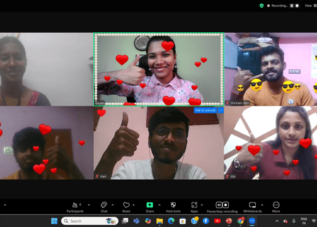Click the Recording indicator at top
Screen dimensions: 317x227
pos(277,6)
